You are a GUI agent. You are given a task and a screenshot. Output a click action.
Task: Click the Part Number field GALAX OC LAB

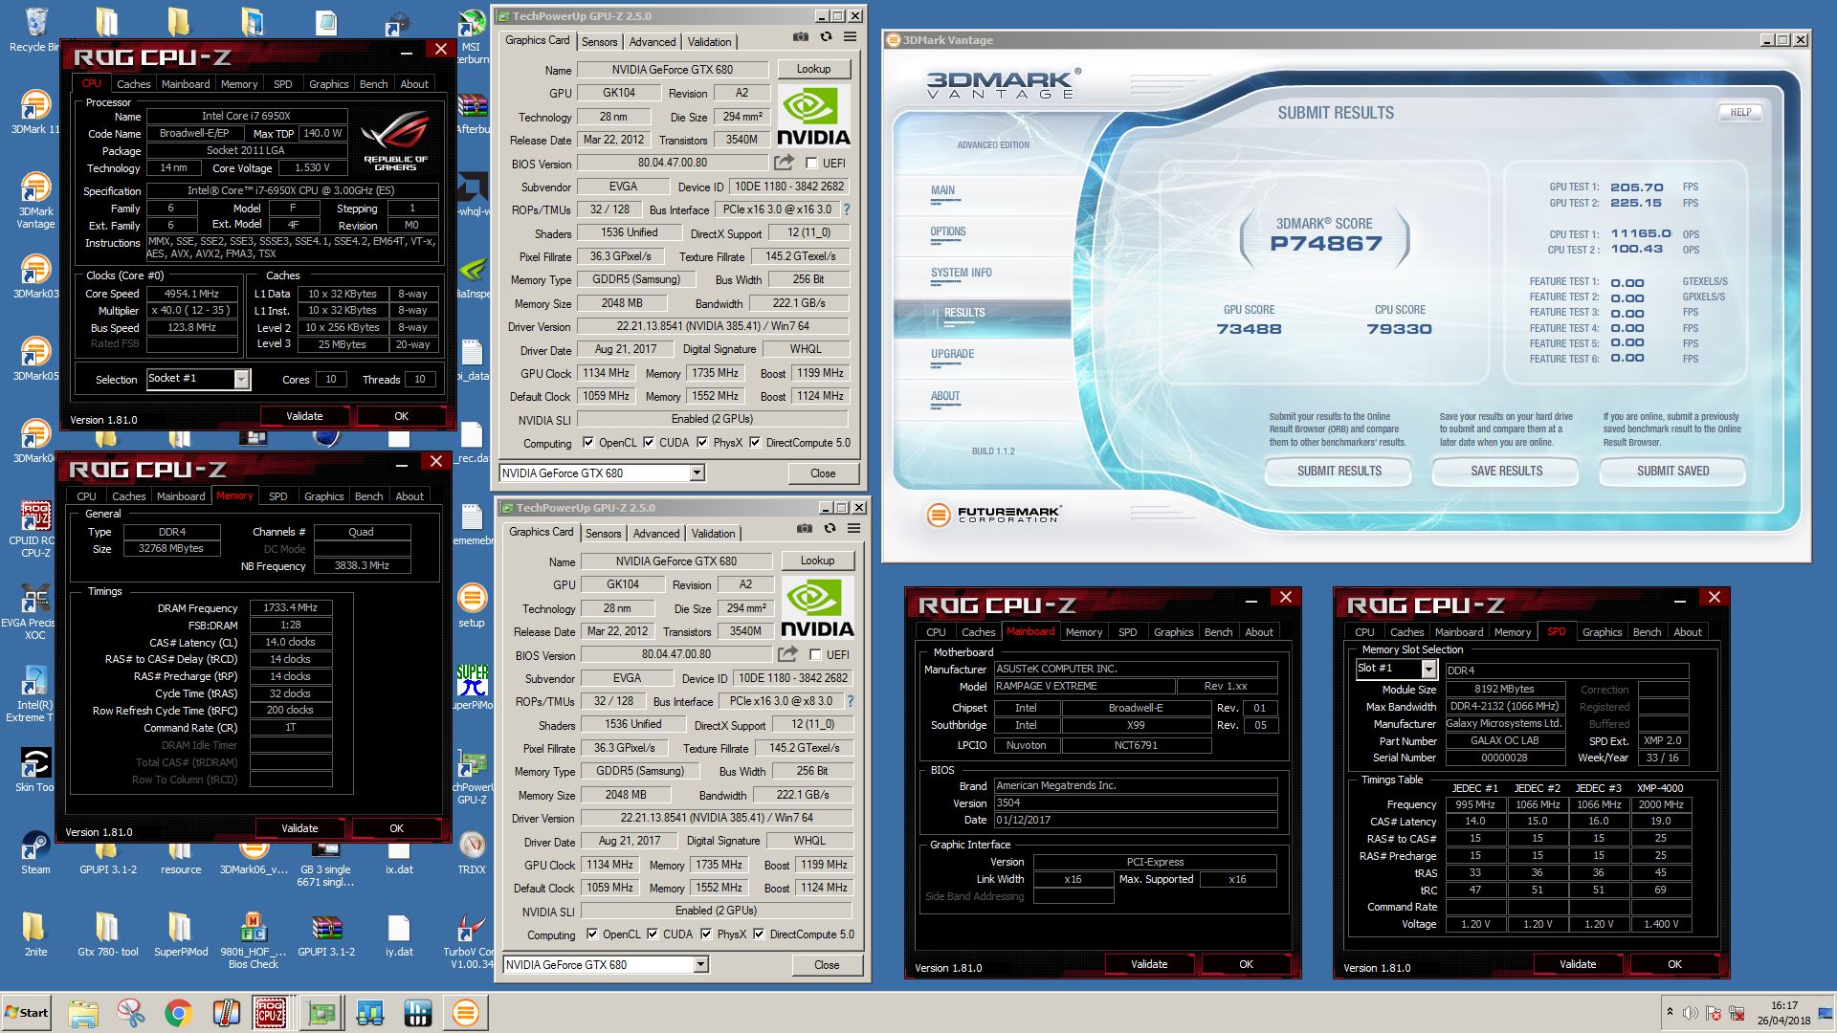[x=1505, y=740]
